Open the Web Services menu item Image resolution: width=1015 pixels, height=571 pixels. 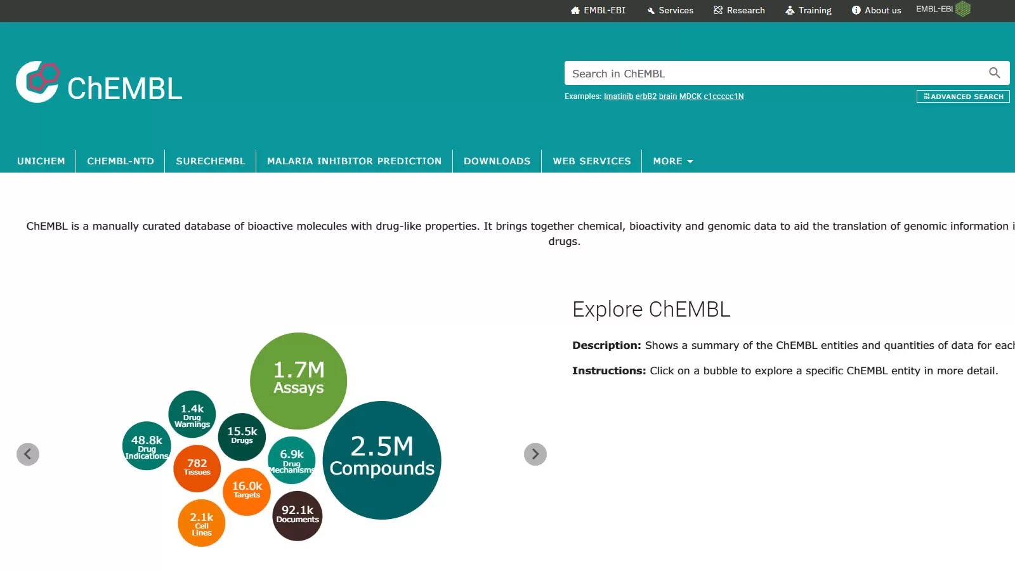point(592,161)
